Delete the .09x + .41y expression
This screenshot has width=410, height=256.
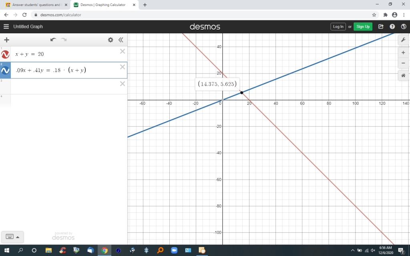click(x=123, y=67)
